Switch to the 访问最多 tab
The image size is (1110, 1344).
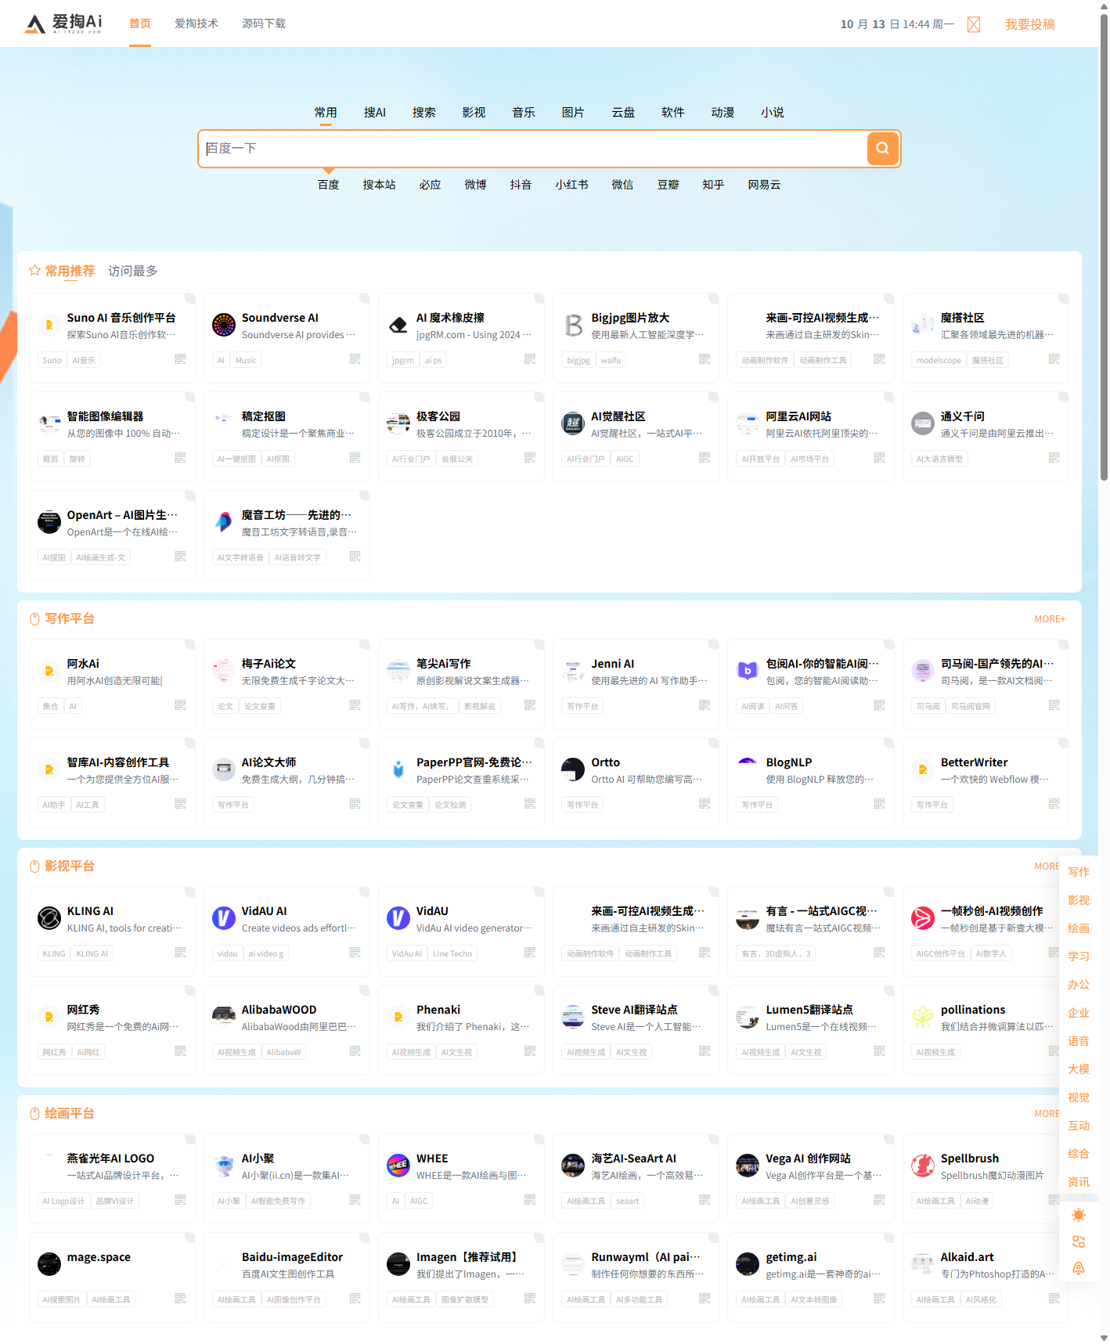133,271
